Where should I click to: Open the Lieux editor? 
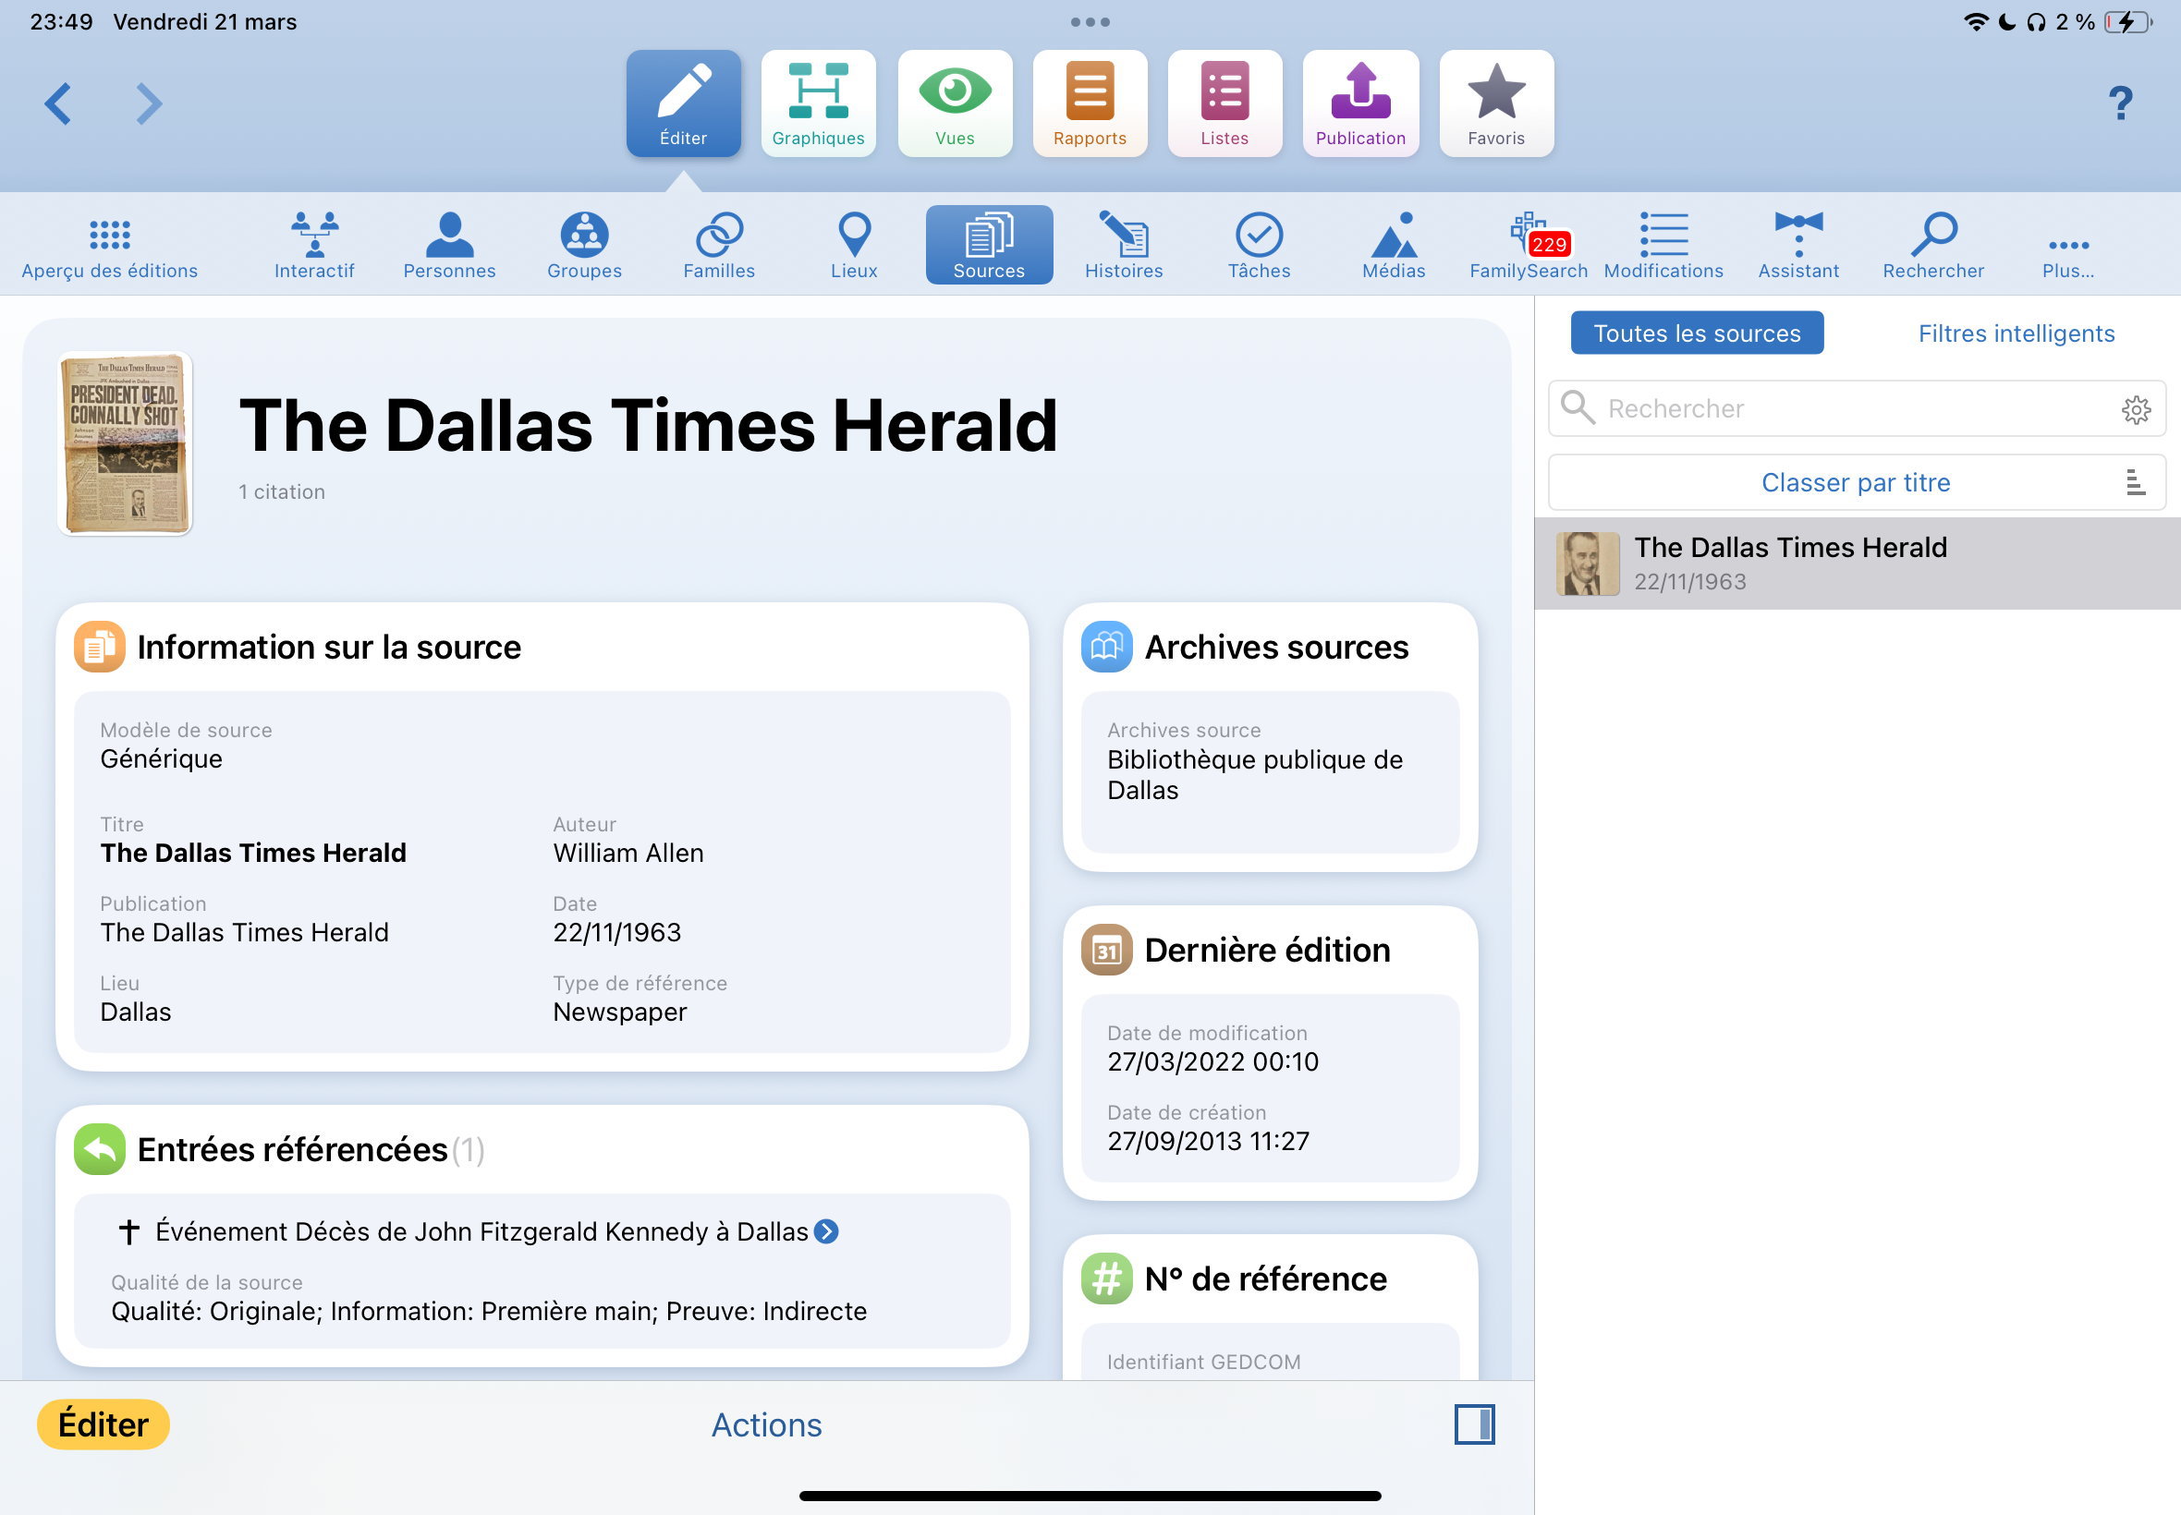click(854, 246)
